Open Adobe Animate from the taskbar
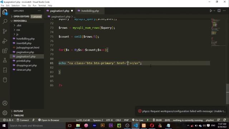 (x=94, y=125)
